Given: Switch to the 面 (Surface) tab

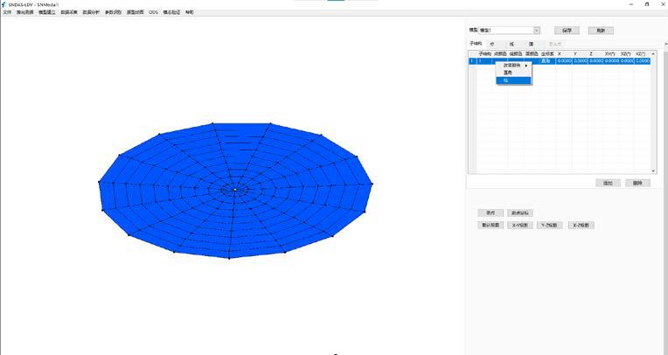Looking at the screenshot, I should click(x=530, y=43).
